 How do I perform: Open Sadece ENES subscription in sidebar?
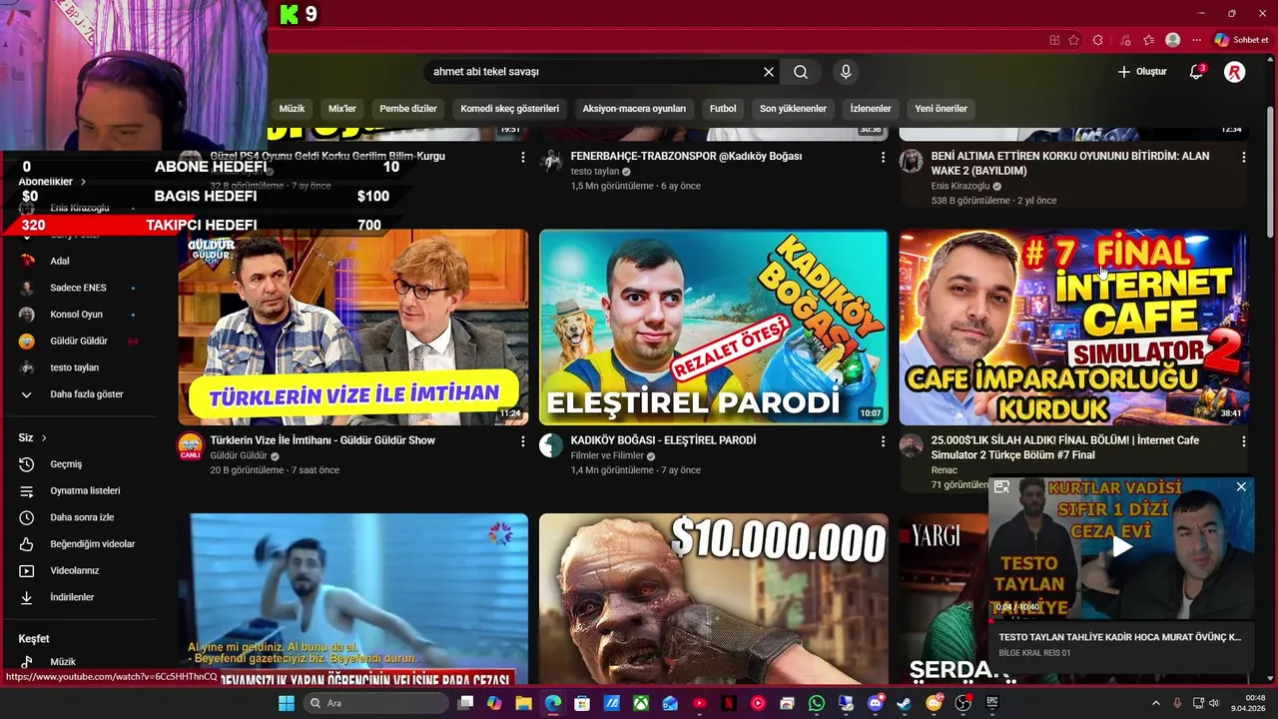click(78, 288)
